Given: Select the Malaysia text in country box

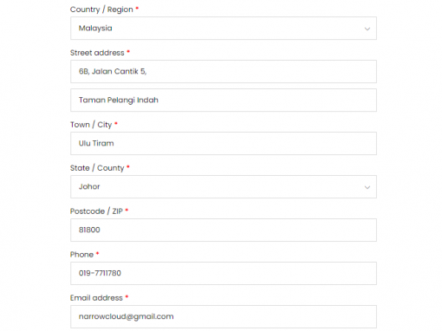Looking at the screenshot, I should (95, 29).
